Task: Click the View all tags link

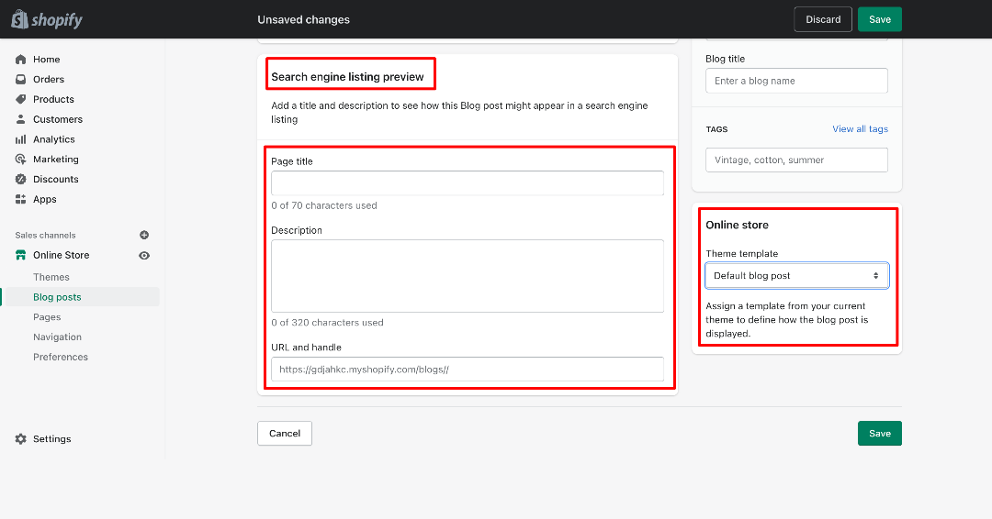Action: click(x=860, y=128)
